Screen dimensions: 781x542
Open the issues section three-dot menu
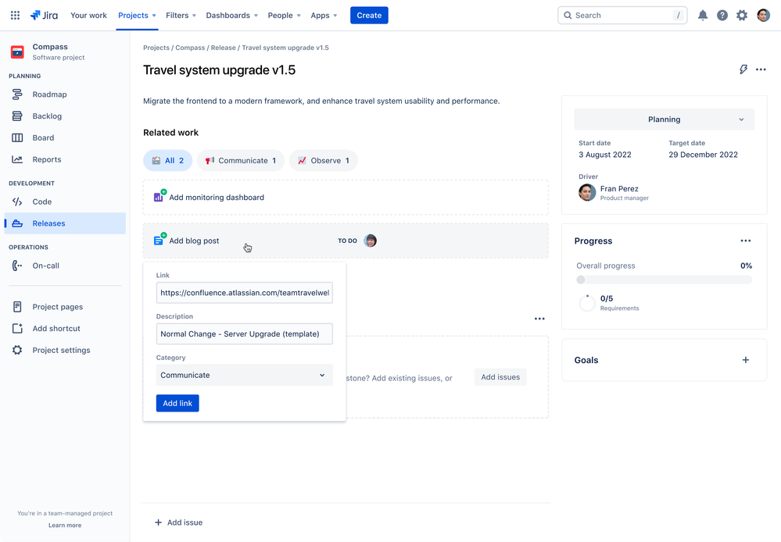tap(539, 319)
